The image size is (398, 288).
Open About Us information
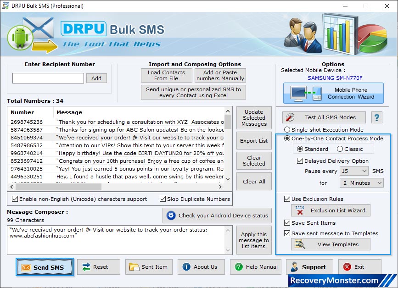(x=201, y=267)
